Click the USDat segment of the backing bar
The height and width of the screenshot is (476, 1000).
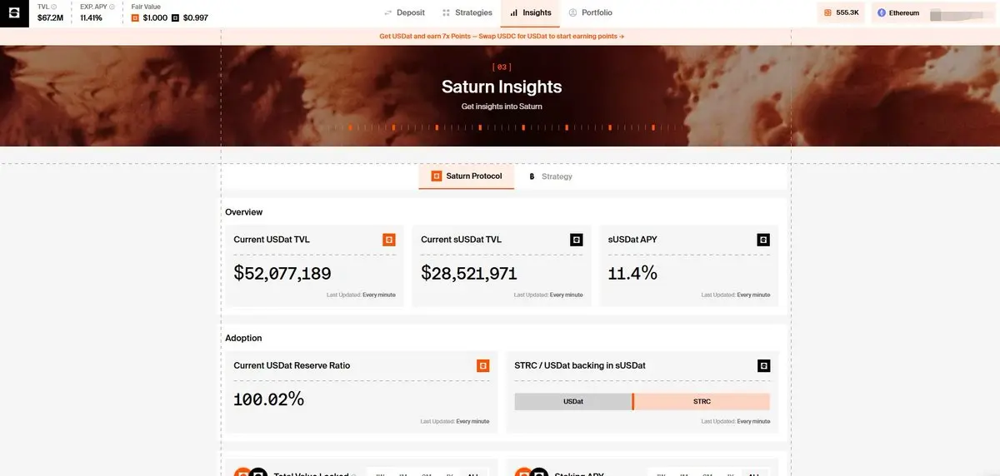point(573,401)
